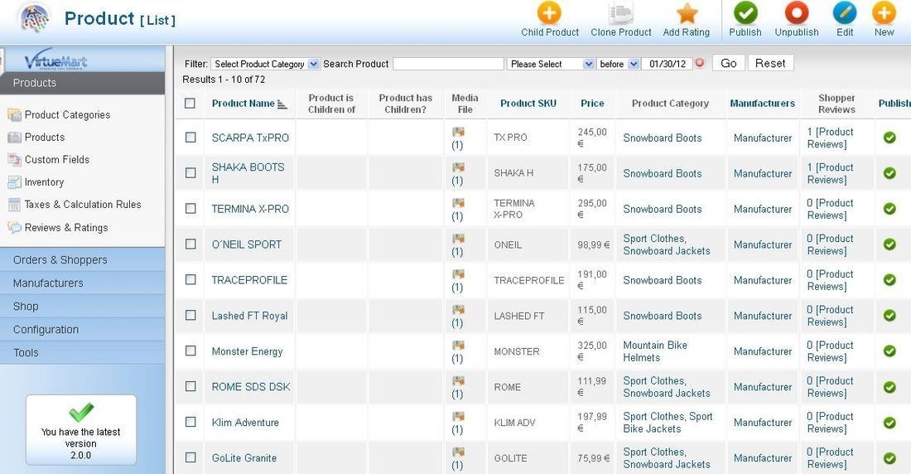Image resolution: width=911 pixels, height=474 pixels.
Task: Open media file icon for Monster Energy
Action: [x=459, y=345]
